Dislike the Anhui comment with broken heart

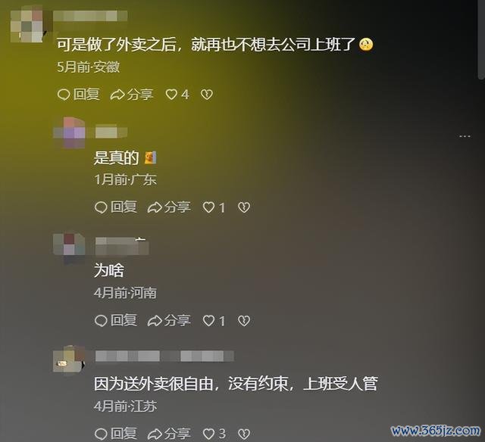(x=207, y=95)
